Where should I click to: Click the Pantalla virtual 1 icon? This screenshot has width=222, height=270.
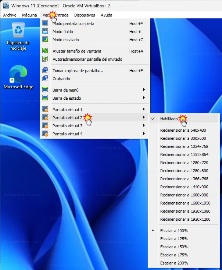45,109
